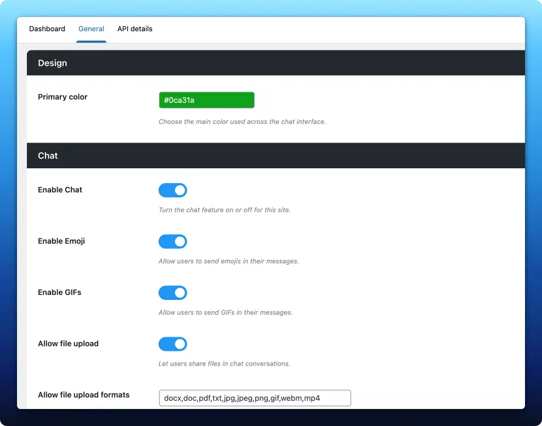Open the primary color picker showing #0ca31a
This screenshot has width=542, height=426.
click(x=206, y=100)
